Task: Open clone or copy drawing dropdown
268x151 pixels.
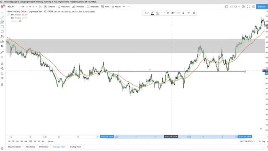Action: 178,13
